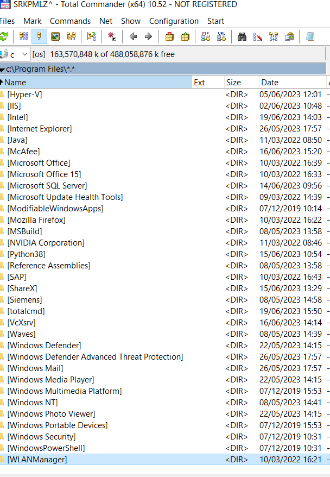Viewport: 330px width, 477px height.
Task: Select the [Python38] folder
Action: [x=26, y=254]
